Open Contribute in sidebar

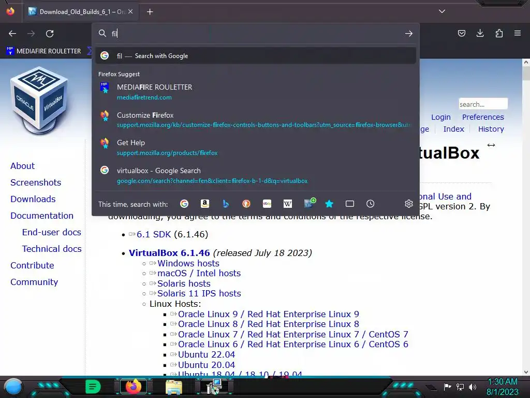[32, 265]
